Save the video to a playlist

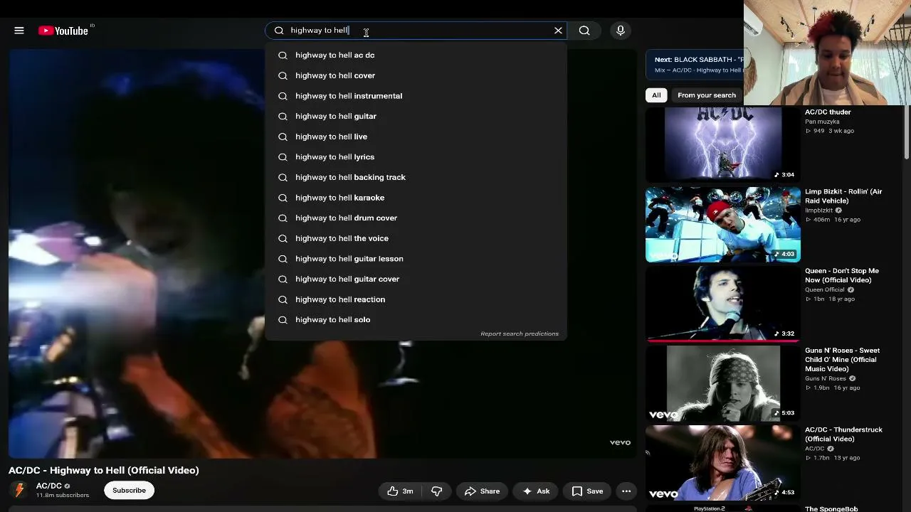click(588, 491)
